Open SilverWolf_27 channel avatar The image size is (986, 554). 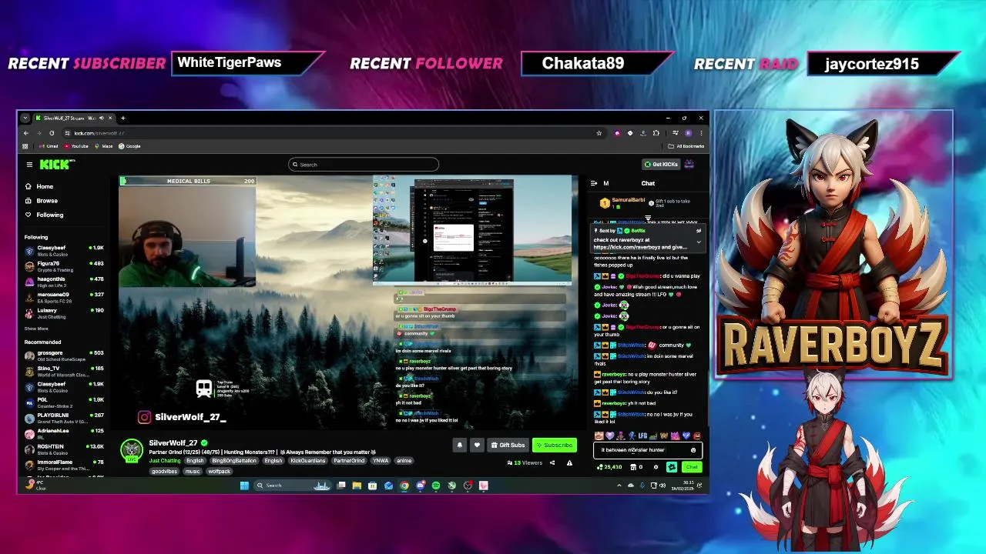point(132,450)
